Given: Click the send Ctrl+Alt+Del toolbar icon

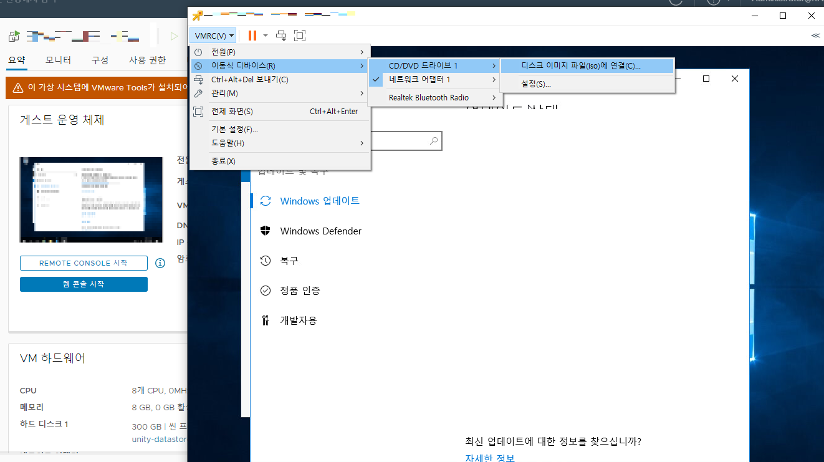Looking at the screenshot, I should [281, 36].
